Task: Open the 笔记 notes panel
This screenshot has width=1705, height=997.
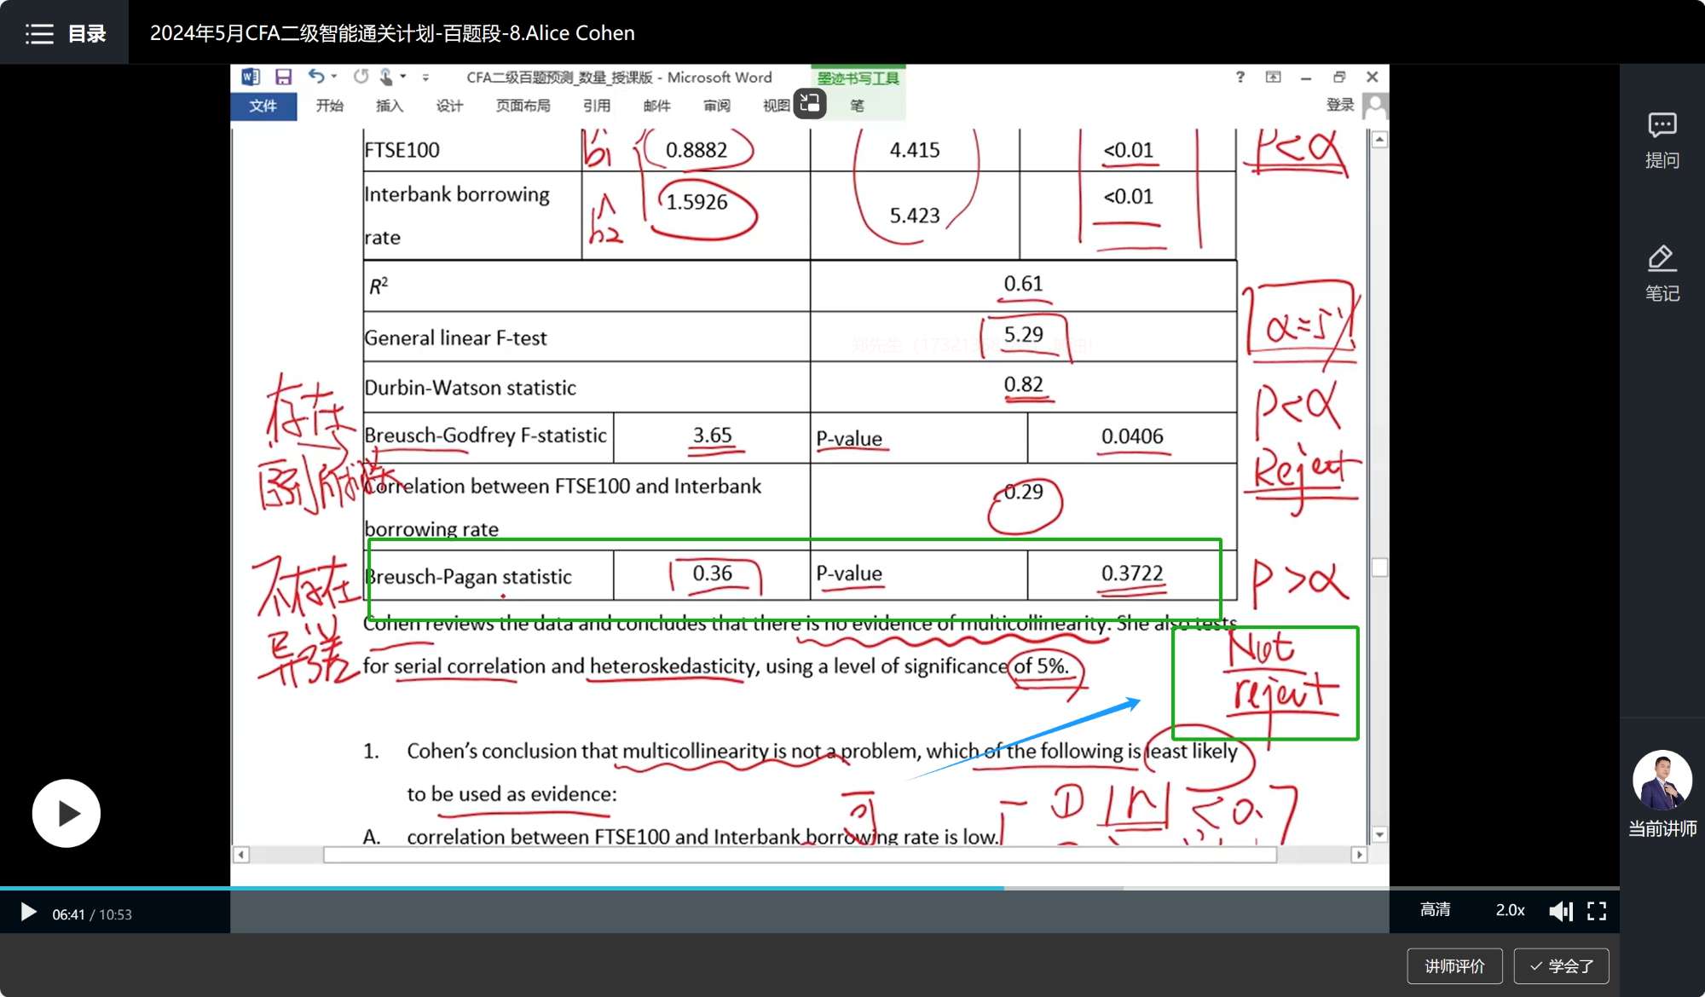Action: point(1662,259)
